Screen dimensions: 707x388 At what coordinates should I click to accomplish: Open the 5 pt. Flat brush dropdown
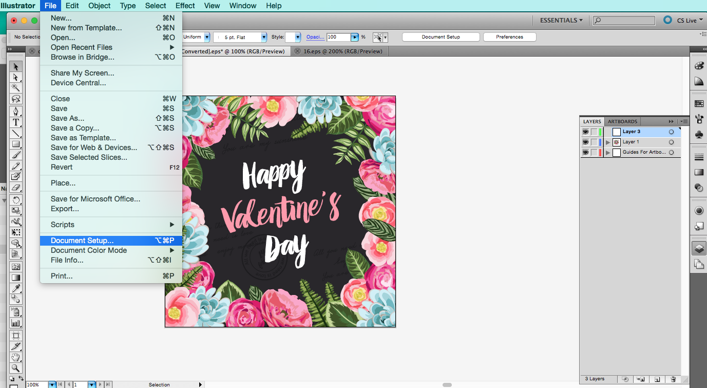(264, 37)
